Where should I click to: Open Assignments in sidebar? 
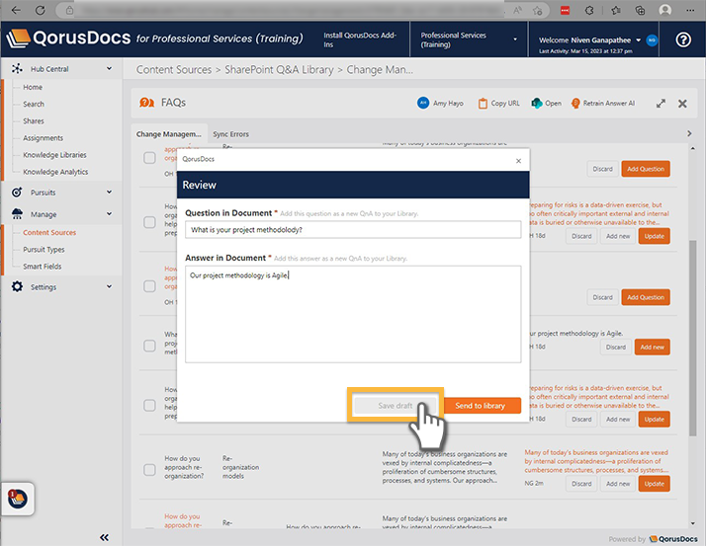[x=44, y=137]
